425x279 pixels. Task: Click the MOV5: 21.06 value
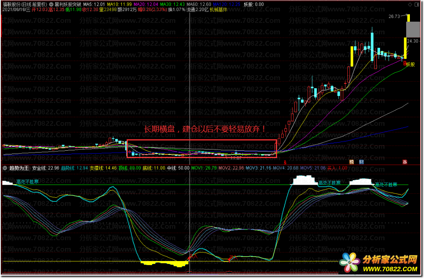[313, 168]
